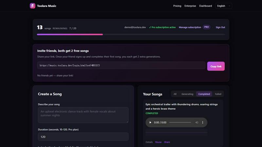Switch to the Failed songs tab
Viewport: 262px width, 147px height.
(218, 94)
